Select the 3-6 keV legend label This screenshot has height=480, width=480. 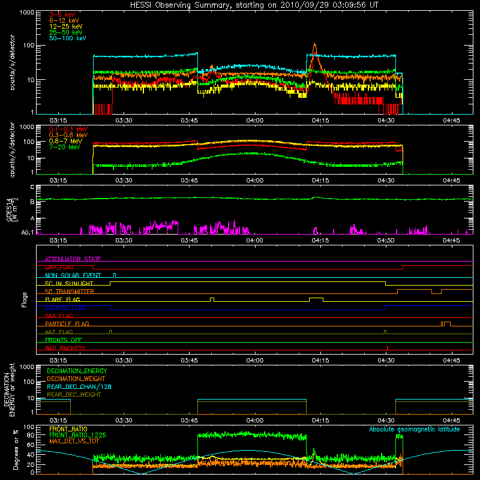coord(62,14)
